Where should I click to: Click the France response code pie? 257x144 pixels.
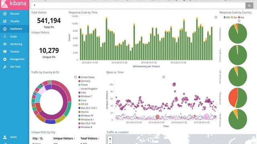pyautogui.click(x=238, y=55)
